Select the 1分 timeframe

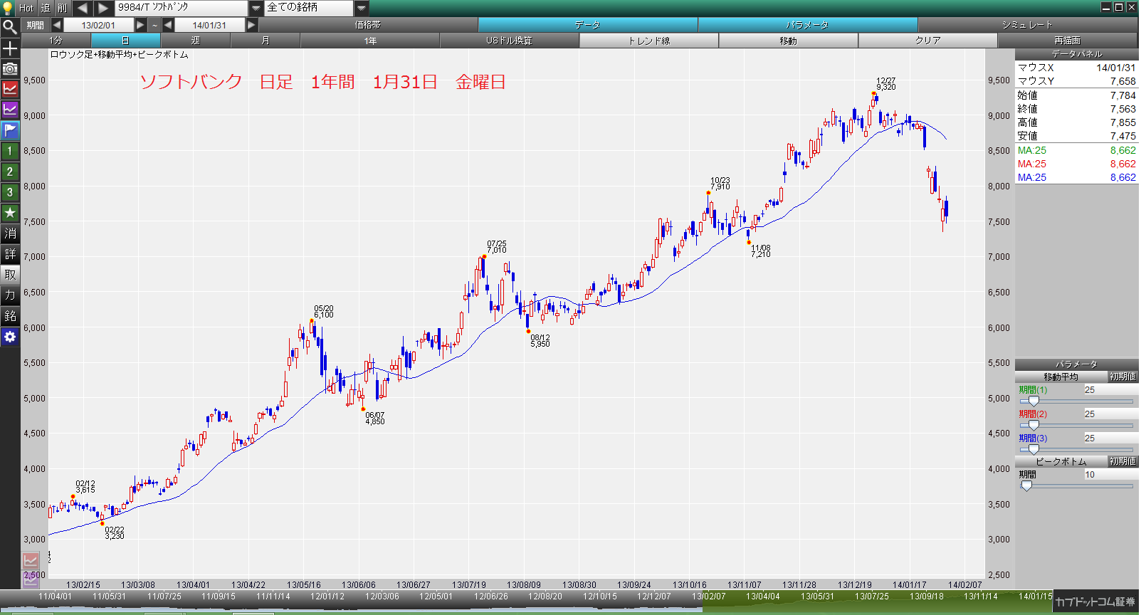pyautogui.click(x=56, y=41)
